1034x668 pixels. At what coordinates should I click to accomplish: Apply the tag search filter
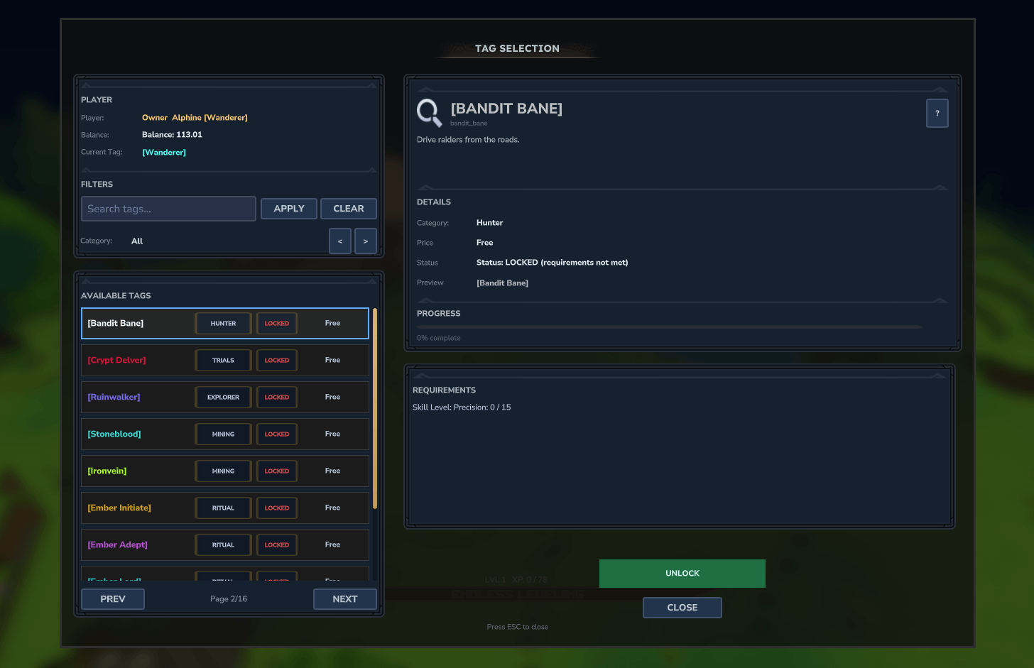[288, 209]
